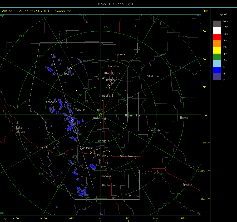Select the Vulcan city label
This screenshot has width=237, height=222.
click(x=134, y=196)
